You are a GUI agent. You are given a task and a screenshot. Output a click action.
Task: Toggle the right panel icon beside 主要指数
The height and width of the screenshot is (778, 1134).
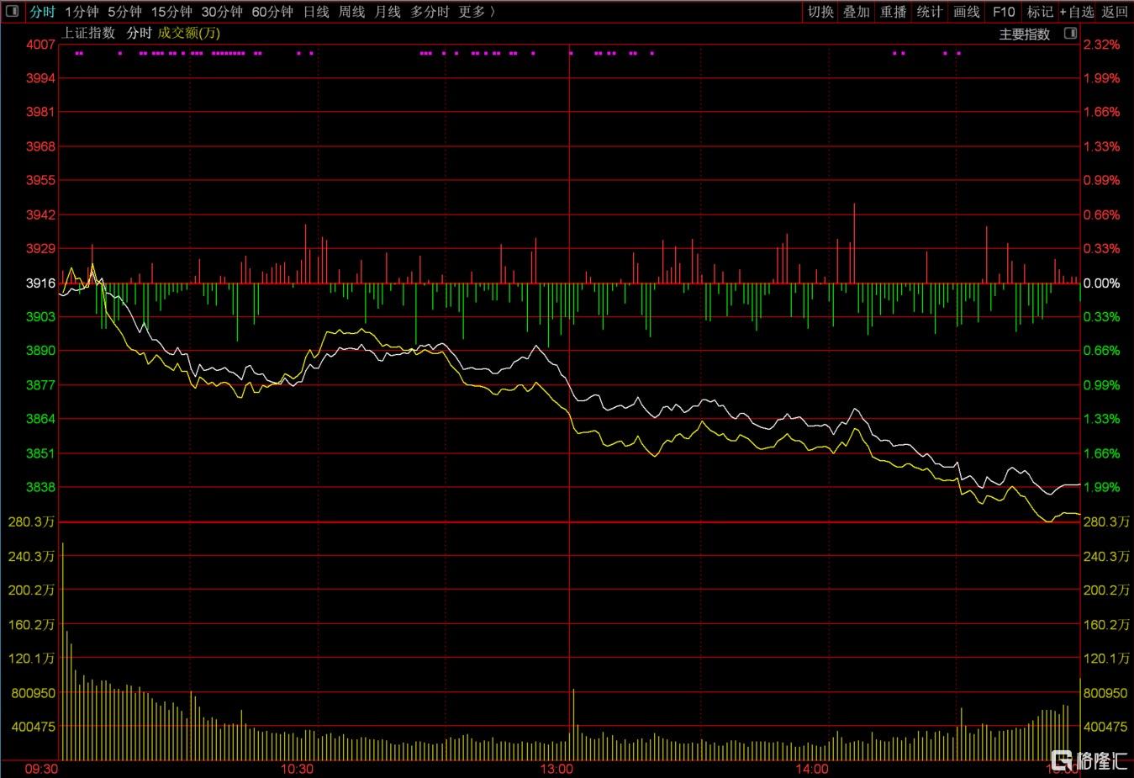1070,34
